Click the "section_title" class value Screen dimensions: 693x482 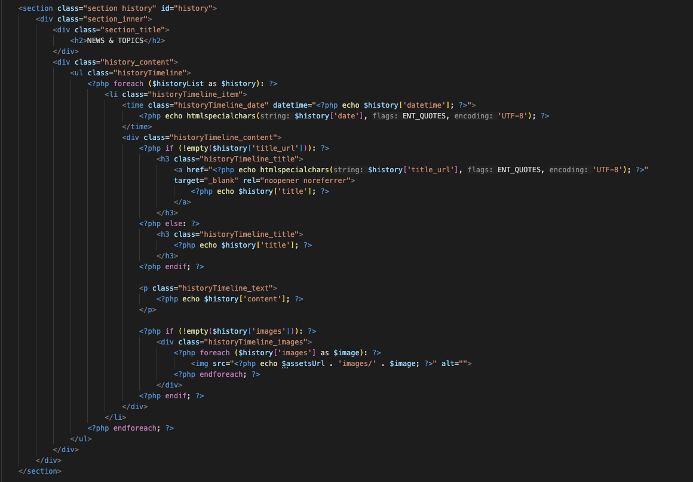(x=134, y=30)
